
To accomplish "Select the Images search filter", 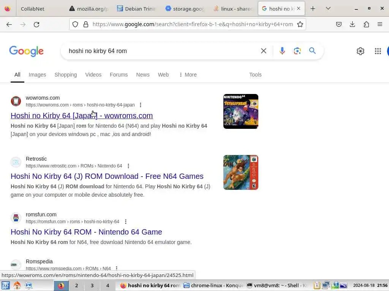I will tap(37, 75).
